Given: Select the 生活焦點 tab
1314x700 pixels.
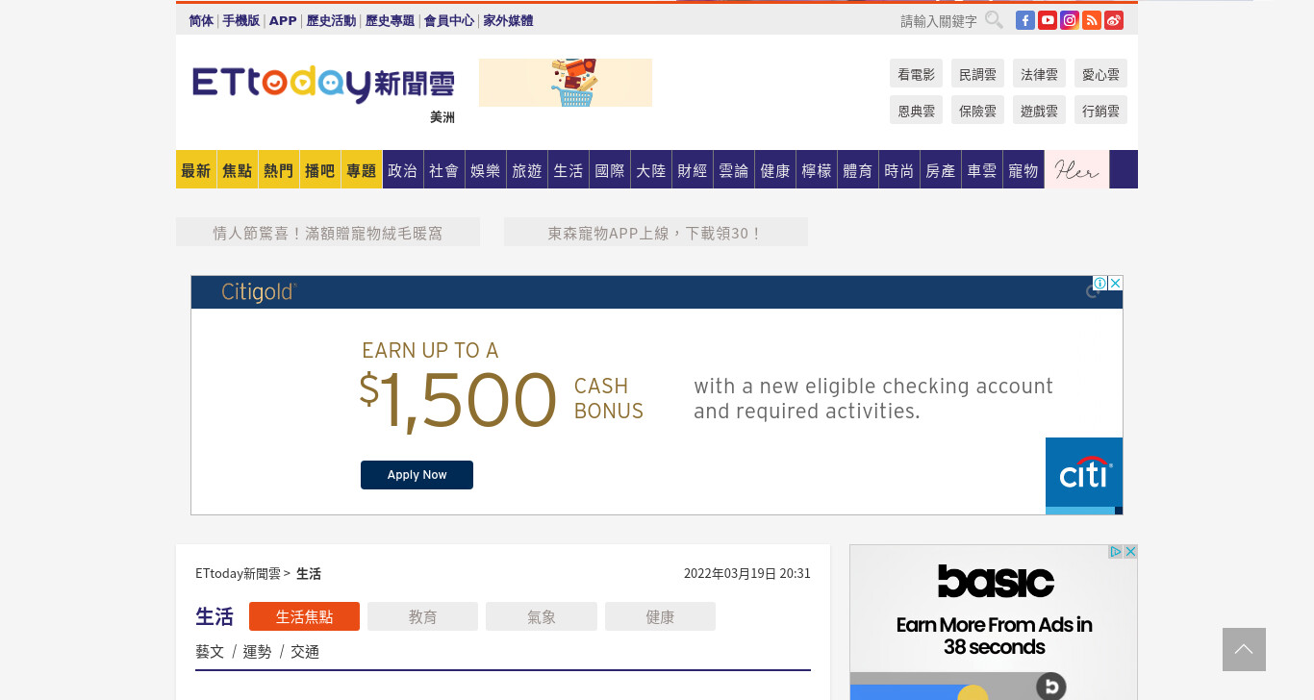Looking at the screenshot, I should tap(304, 616).
